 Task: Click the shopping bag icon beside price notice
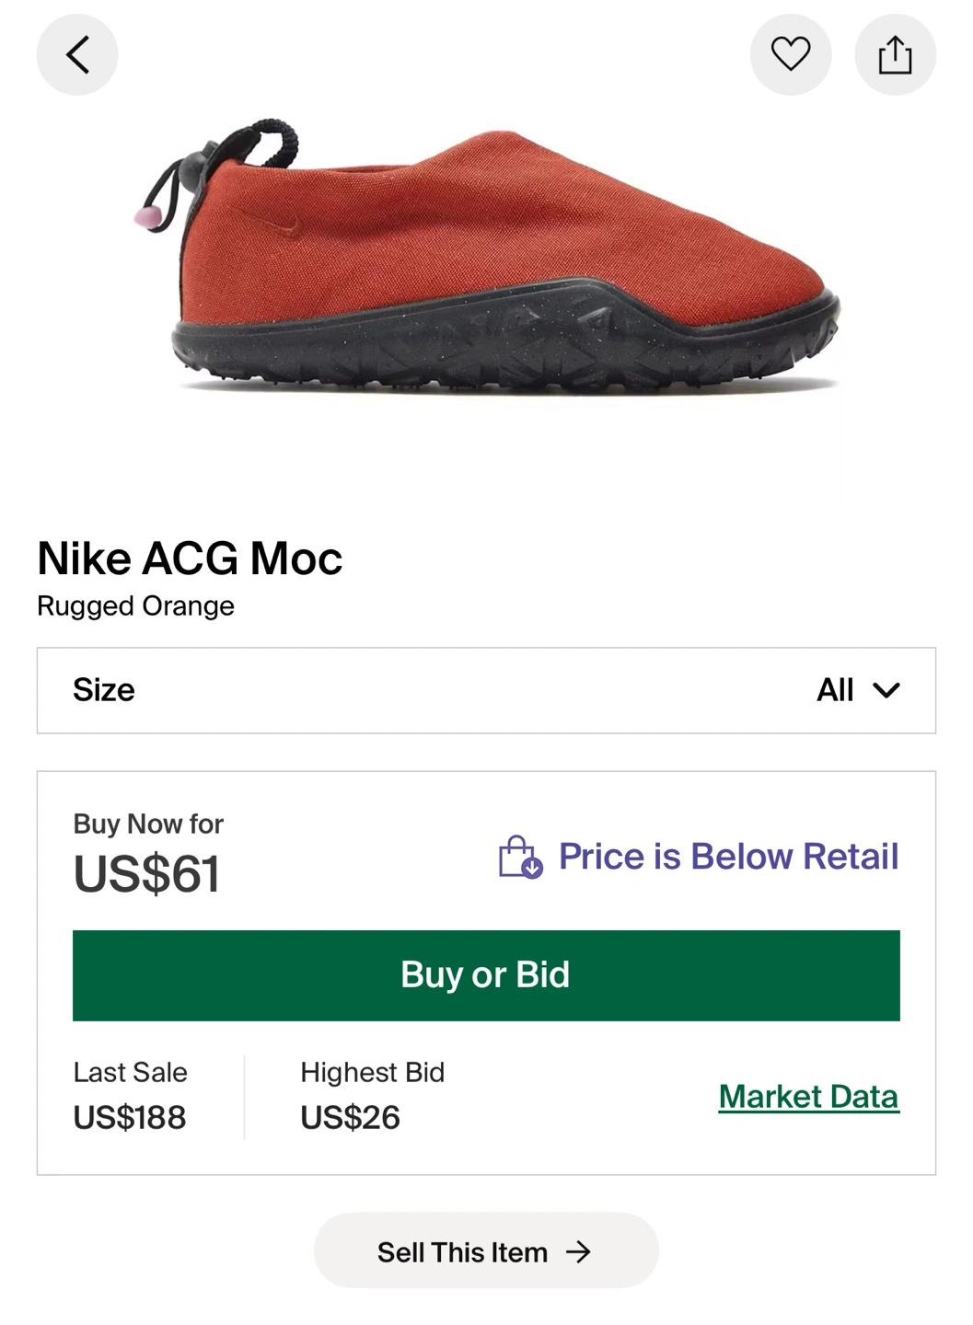tap(520, 857)
